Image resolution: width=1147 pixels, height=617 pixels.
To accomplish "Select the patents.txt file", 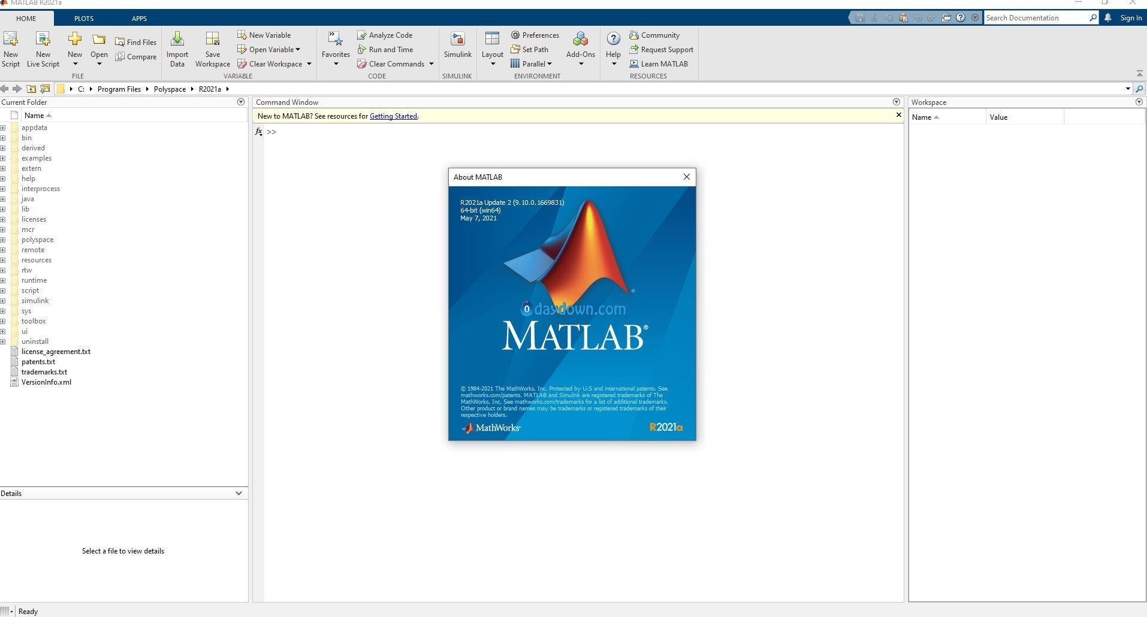I will [38, 362].
